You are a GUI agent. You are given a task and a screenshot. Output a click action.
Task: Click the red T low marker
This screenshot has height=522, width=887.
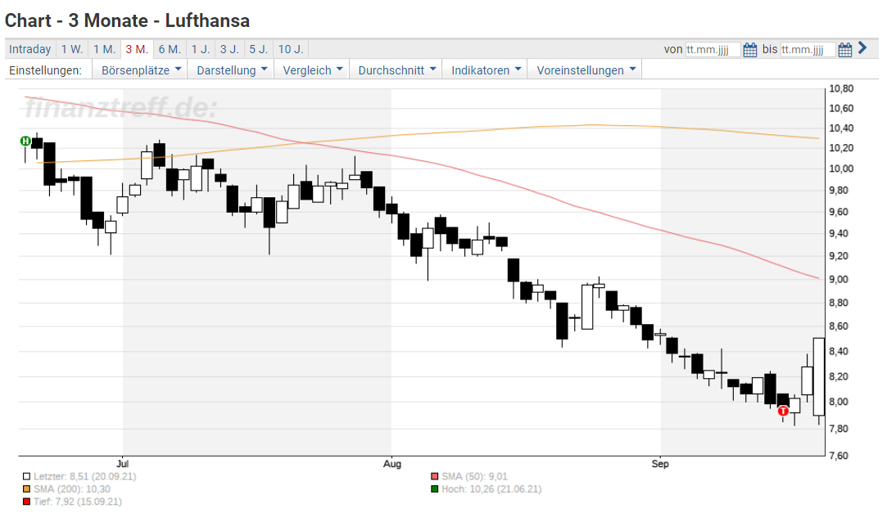(x=783, y=412)
